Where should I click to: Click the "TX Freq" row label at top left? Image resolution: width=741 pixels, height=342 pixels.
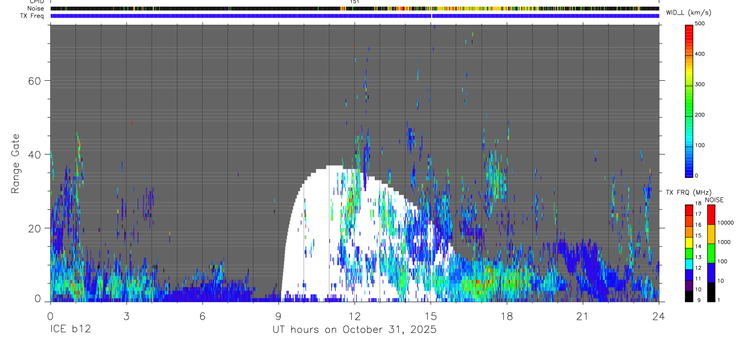[x=33, y=16]
